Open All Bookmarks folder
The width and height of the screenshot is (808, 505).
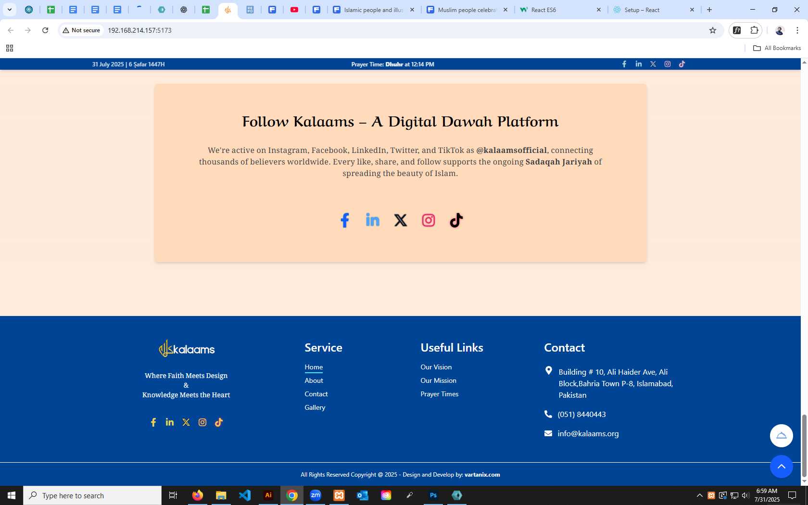pyautogui.click(x=777, y=48)
